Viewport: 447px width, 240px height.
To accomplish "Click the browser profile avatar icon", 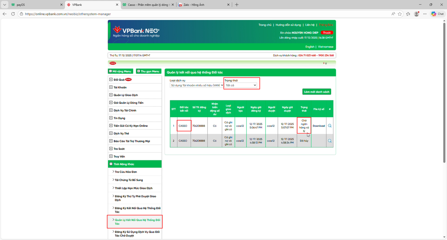I will 416,14.
